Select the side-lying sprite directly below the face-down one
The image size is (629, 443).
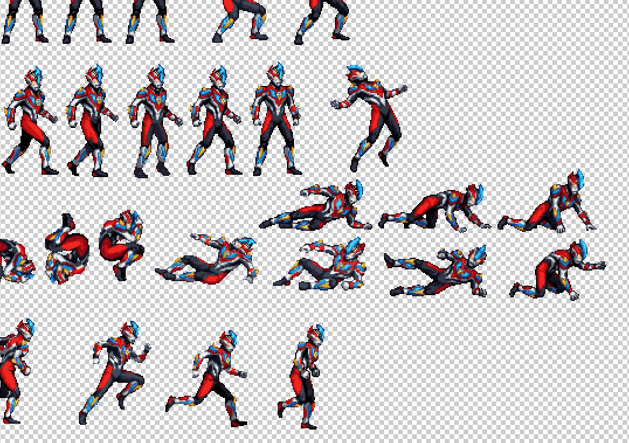tap(320, 264)
